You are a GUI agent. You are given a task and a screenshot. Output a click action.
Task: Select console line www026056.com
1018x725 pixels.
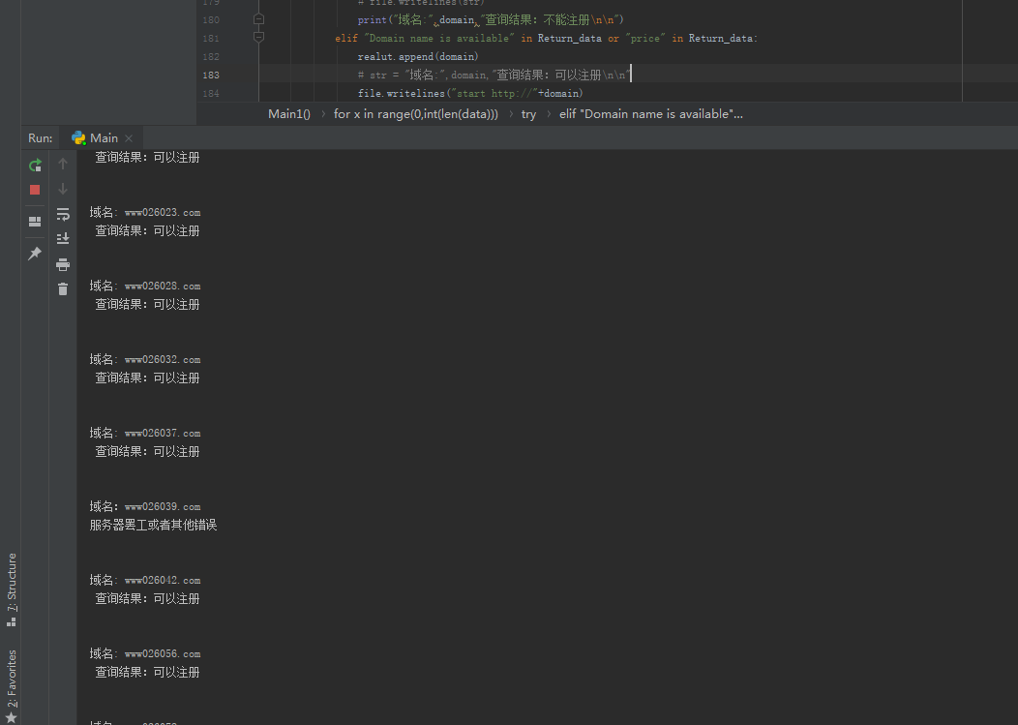(145, 653)
